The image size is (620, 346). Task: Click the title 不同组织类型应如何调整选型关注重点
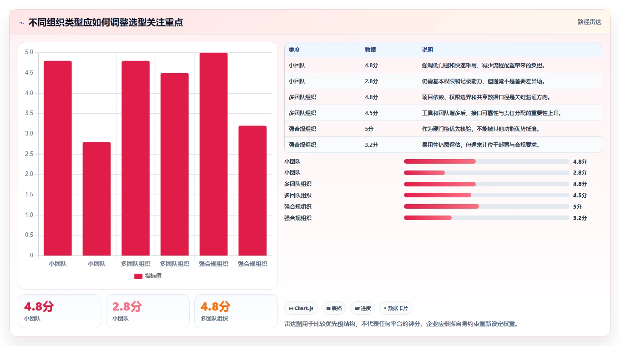106,22
